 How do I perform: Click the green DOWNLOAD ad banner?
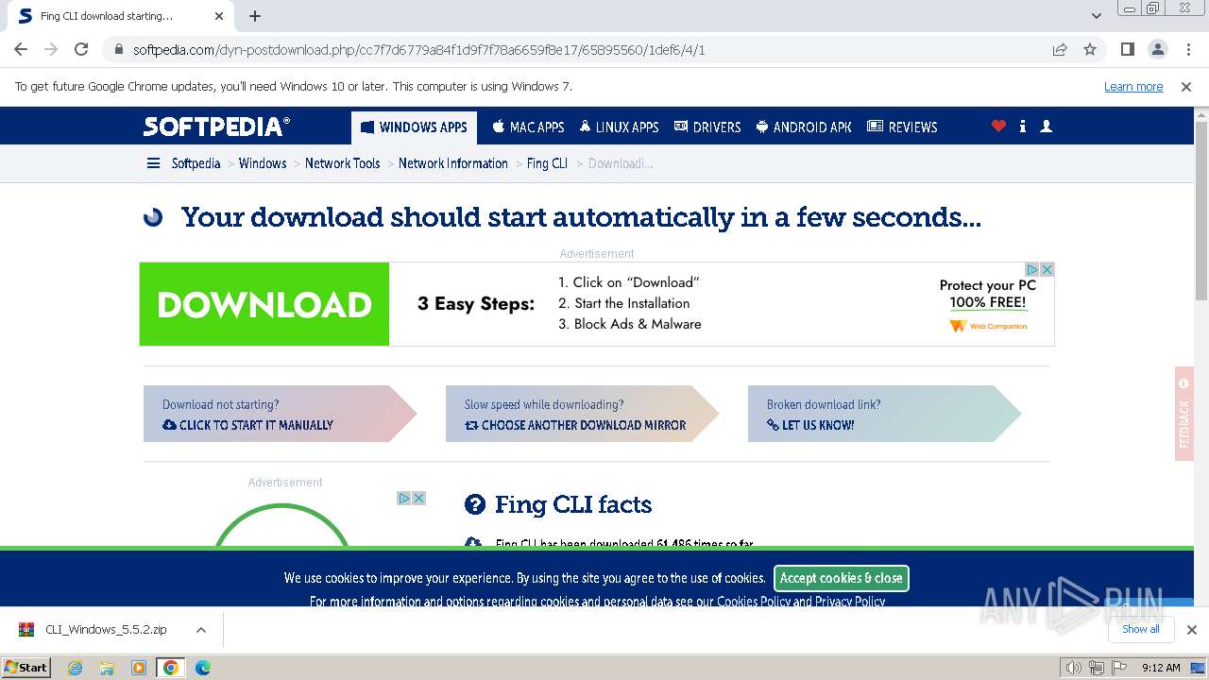(x=264, y=304)
